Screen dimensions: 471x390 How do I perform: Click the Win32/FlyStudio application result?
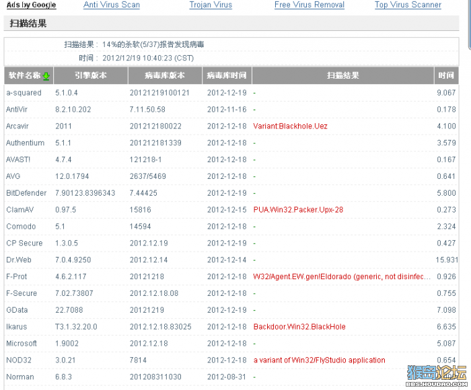tap(319, 360)
